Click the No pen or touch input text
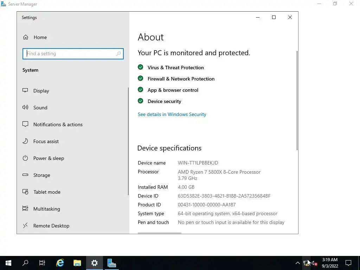 231,222
